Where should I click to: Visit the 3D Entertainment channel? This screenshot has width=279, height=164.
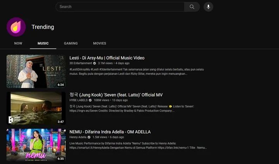(81, 63)
